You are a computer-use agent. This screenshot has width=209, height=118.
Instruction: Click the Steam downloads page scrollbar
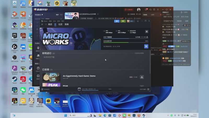(150, 62)
